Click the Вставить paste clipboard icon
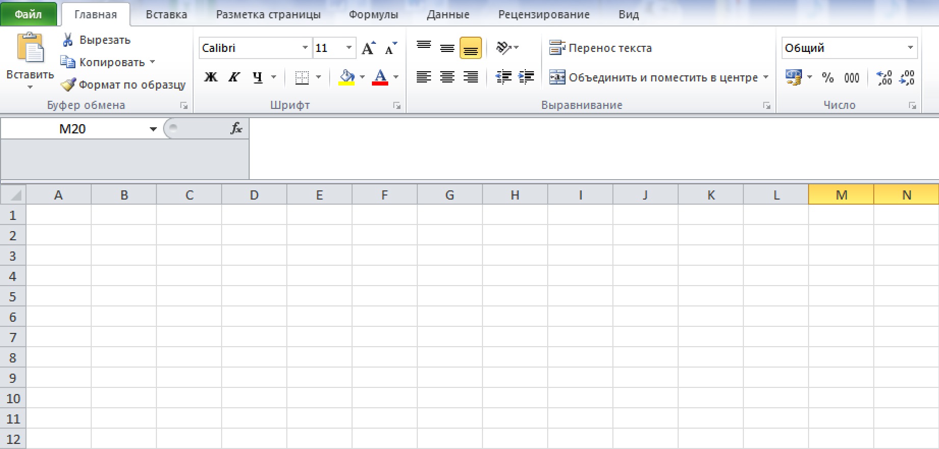Viewport: 939px width, 449px height. coord(30,48)
